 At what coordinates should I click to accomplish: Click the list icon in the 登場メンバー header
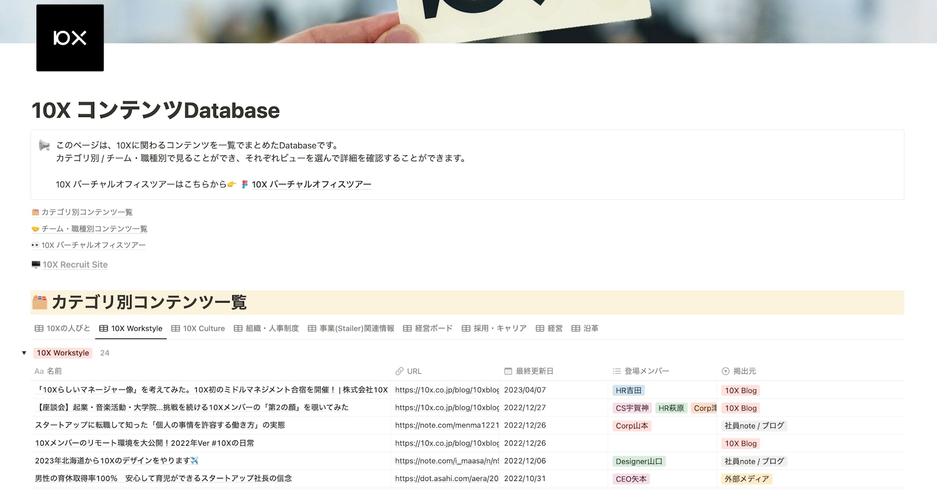coord(617,371)
